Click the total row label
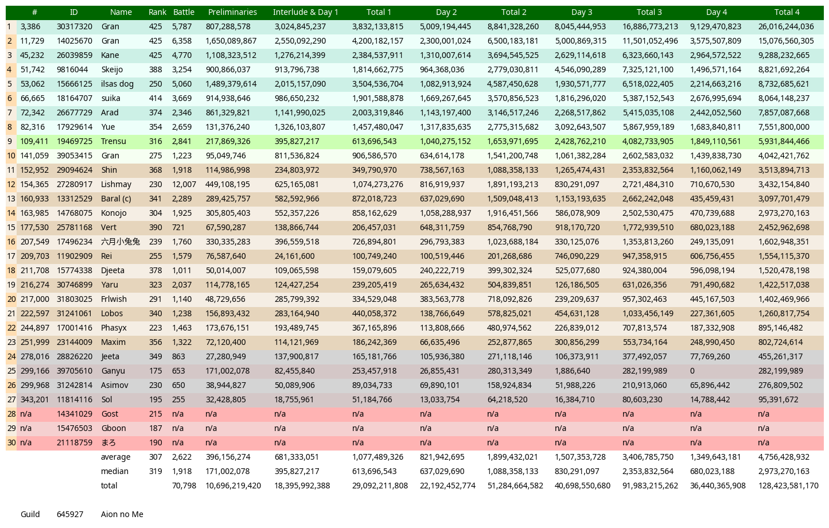Screen dimensions: 829x528 coord(109,486)
